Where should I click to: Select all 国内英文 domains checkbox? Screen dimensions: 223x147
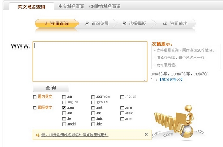[x=35, y=97]
